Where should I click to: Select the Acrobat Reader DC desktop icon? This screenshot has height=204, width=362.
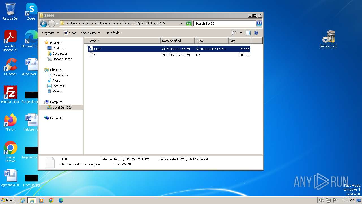click(10, 41)
